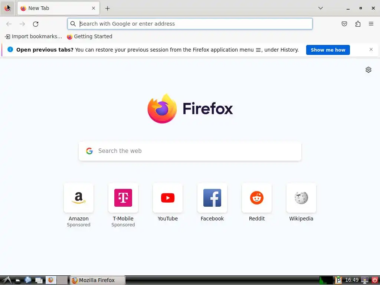Open Import bookmarks bookmark item

coord(33,37)
